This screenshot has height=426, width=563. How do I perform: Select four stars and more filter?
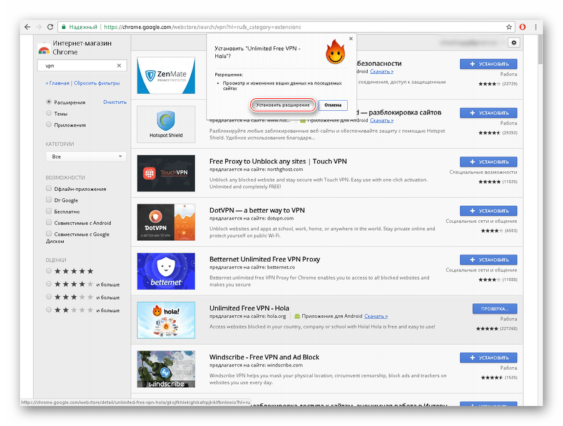49,284
